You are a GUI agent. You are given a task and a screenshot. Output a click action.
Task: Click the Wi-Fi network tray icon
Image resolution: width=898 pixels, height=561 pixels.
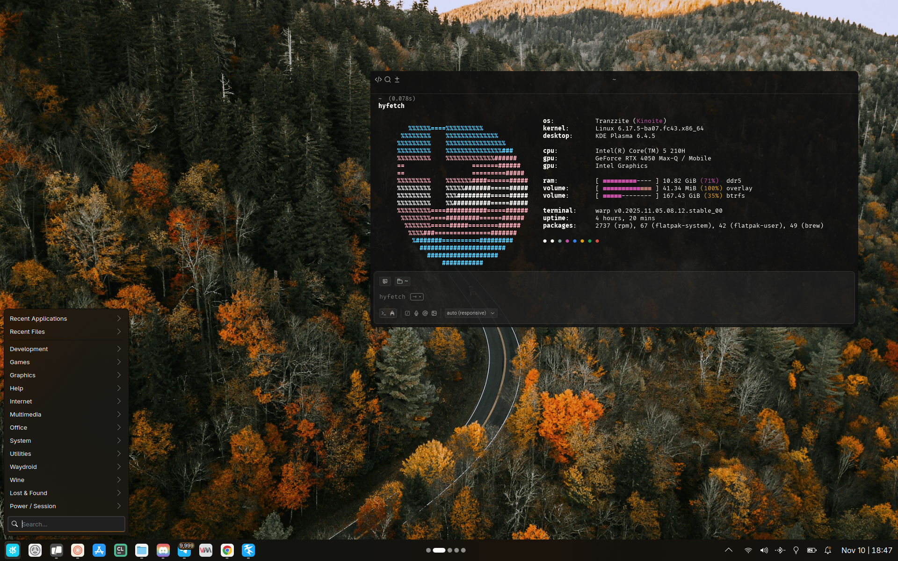click(x=748, y=550)
